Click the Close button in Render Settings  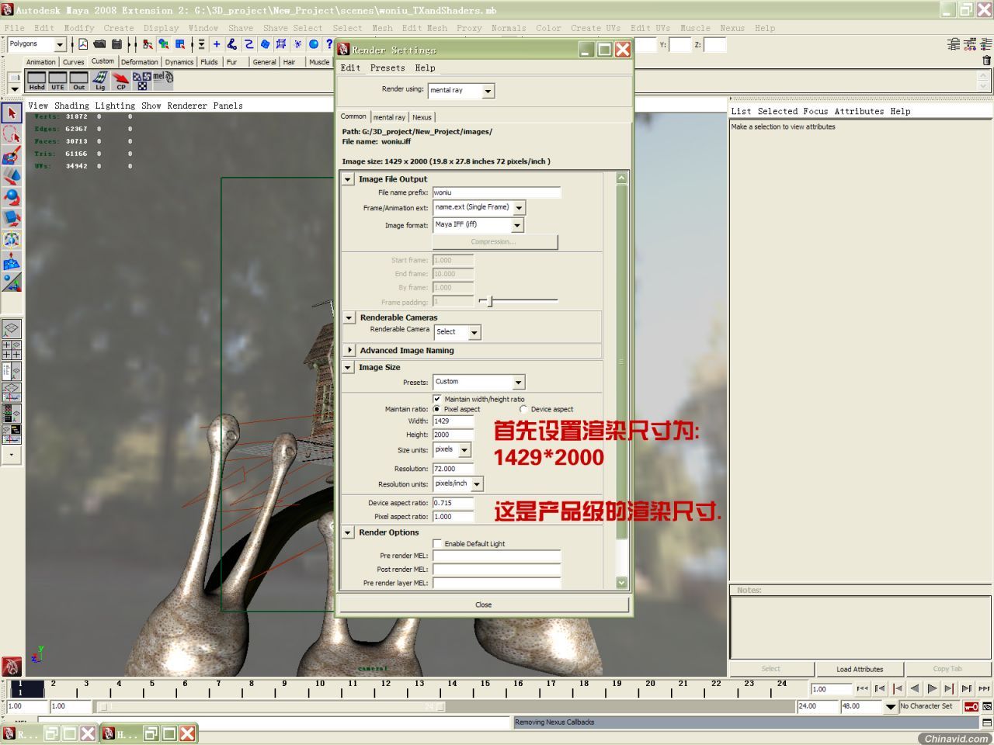[483, 605]
